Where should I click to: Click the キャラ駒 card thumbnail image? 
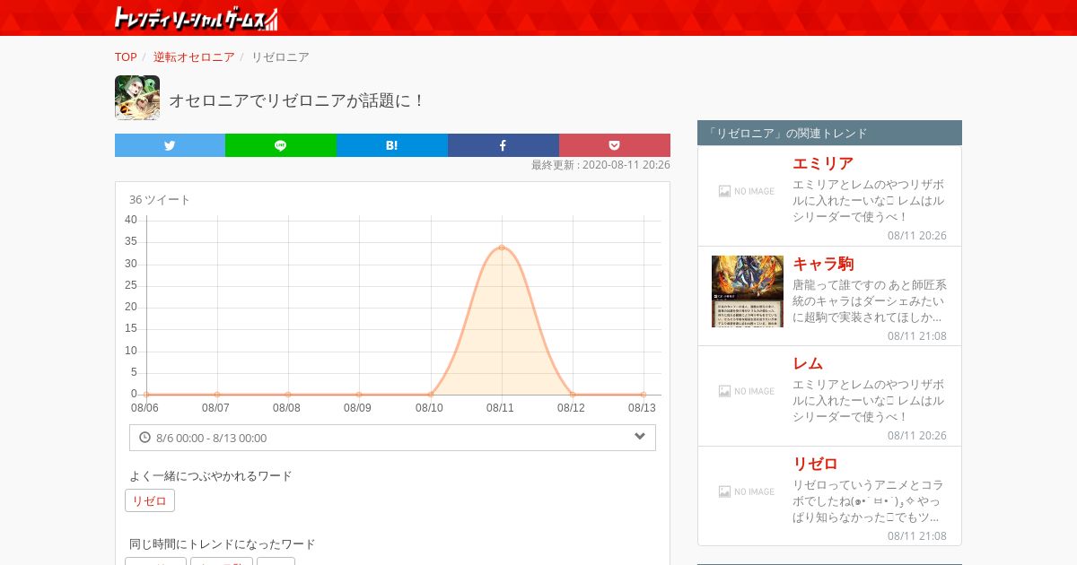click(748, 291)
